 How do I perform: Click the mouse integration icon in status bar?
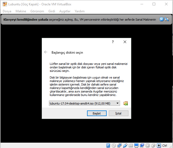point(153,146)
